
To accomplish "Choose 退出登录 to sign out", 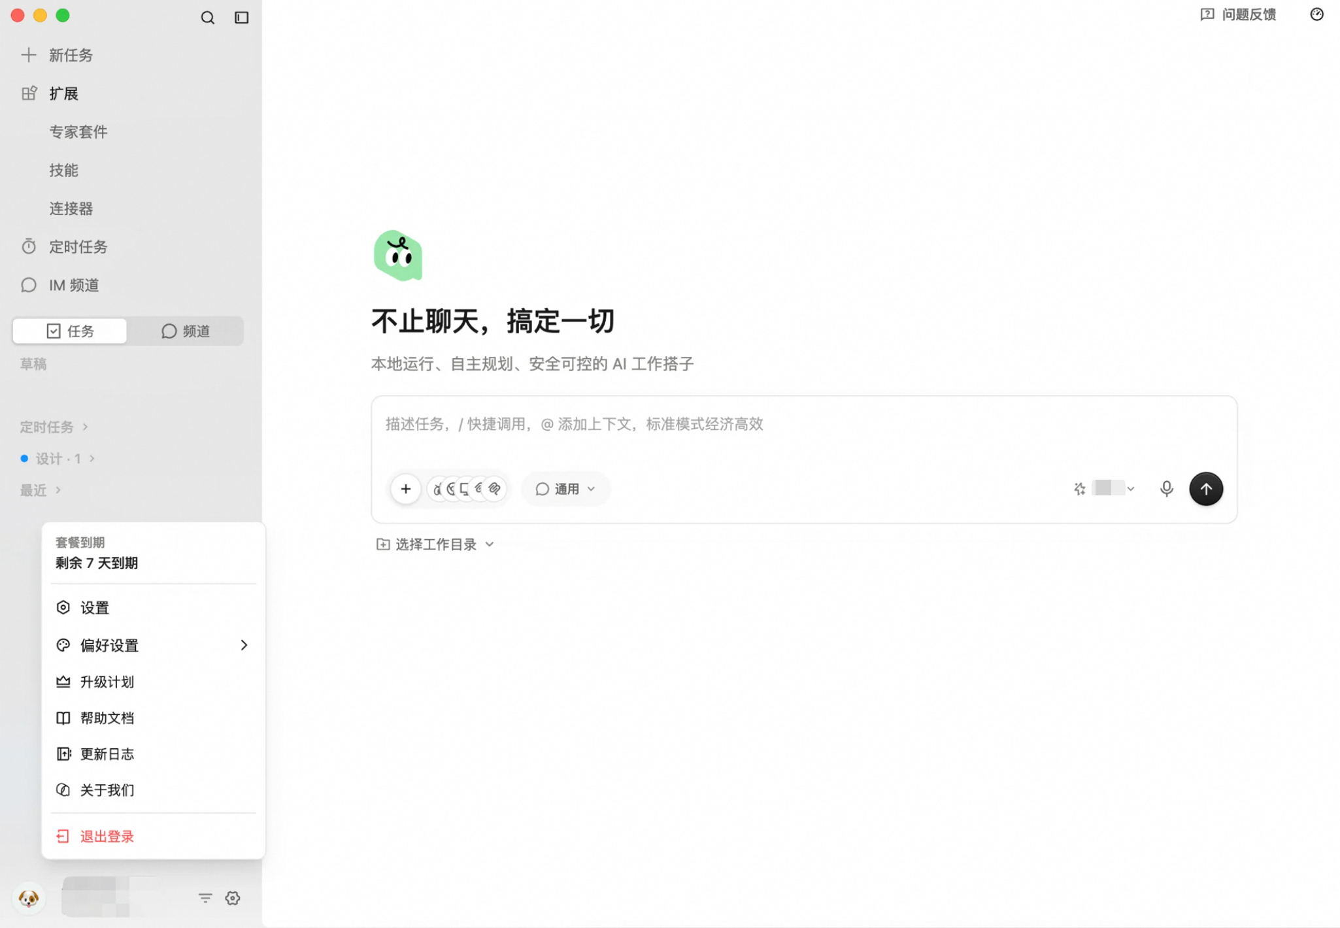I will 153,836.
